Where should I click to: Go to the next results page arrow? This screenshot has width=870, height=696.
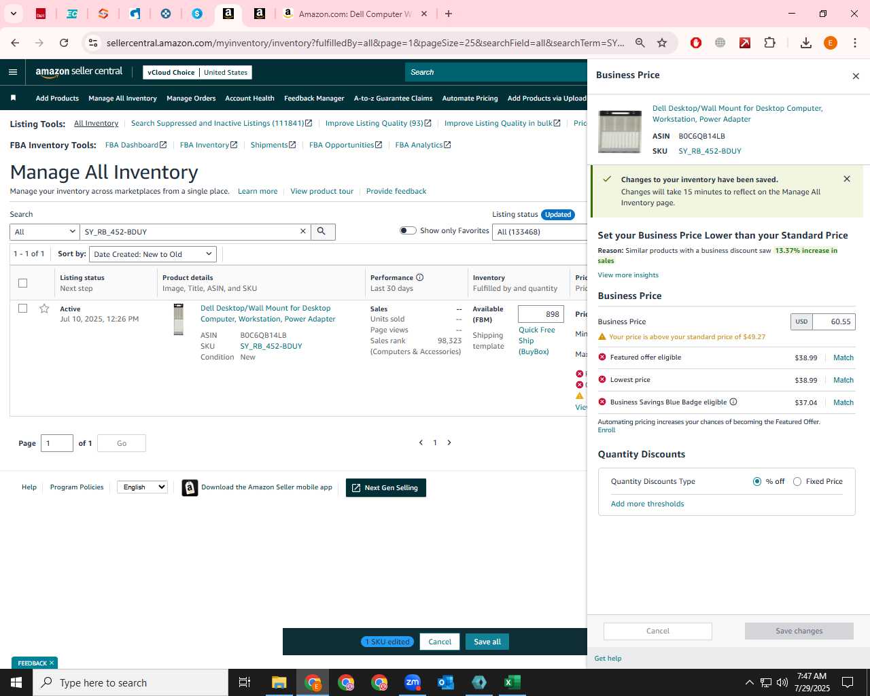[x=449, y=442]
